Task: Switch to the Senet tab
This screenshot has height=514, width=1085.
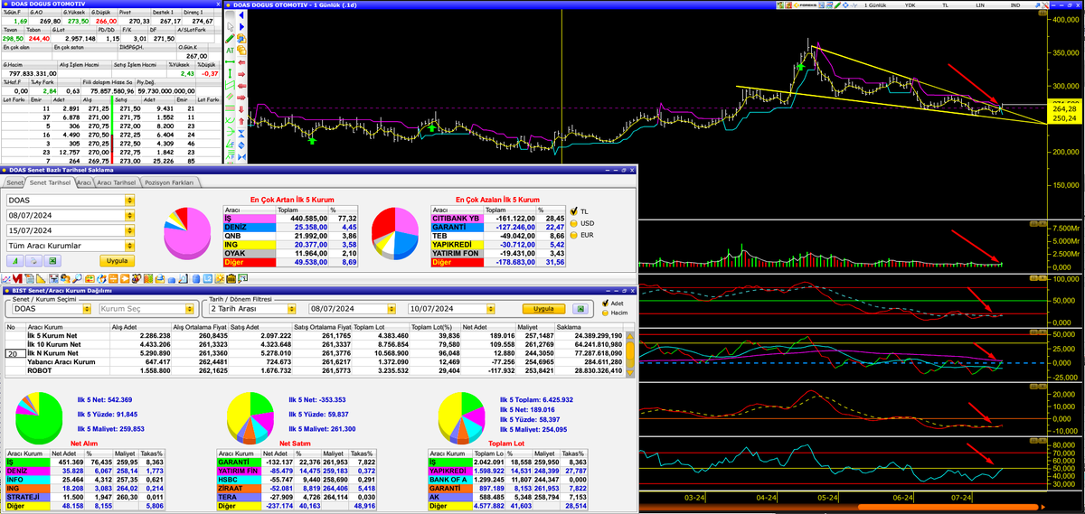Action: click(x=13, y=182)
